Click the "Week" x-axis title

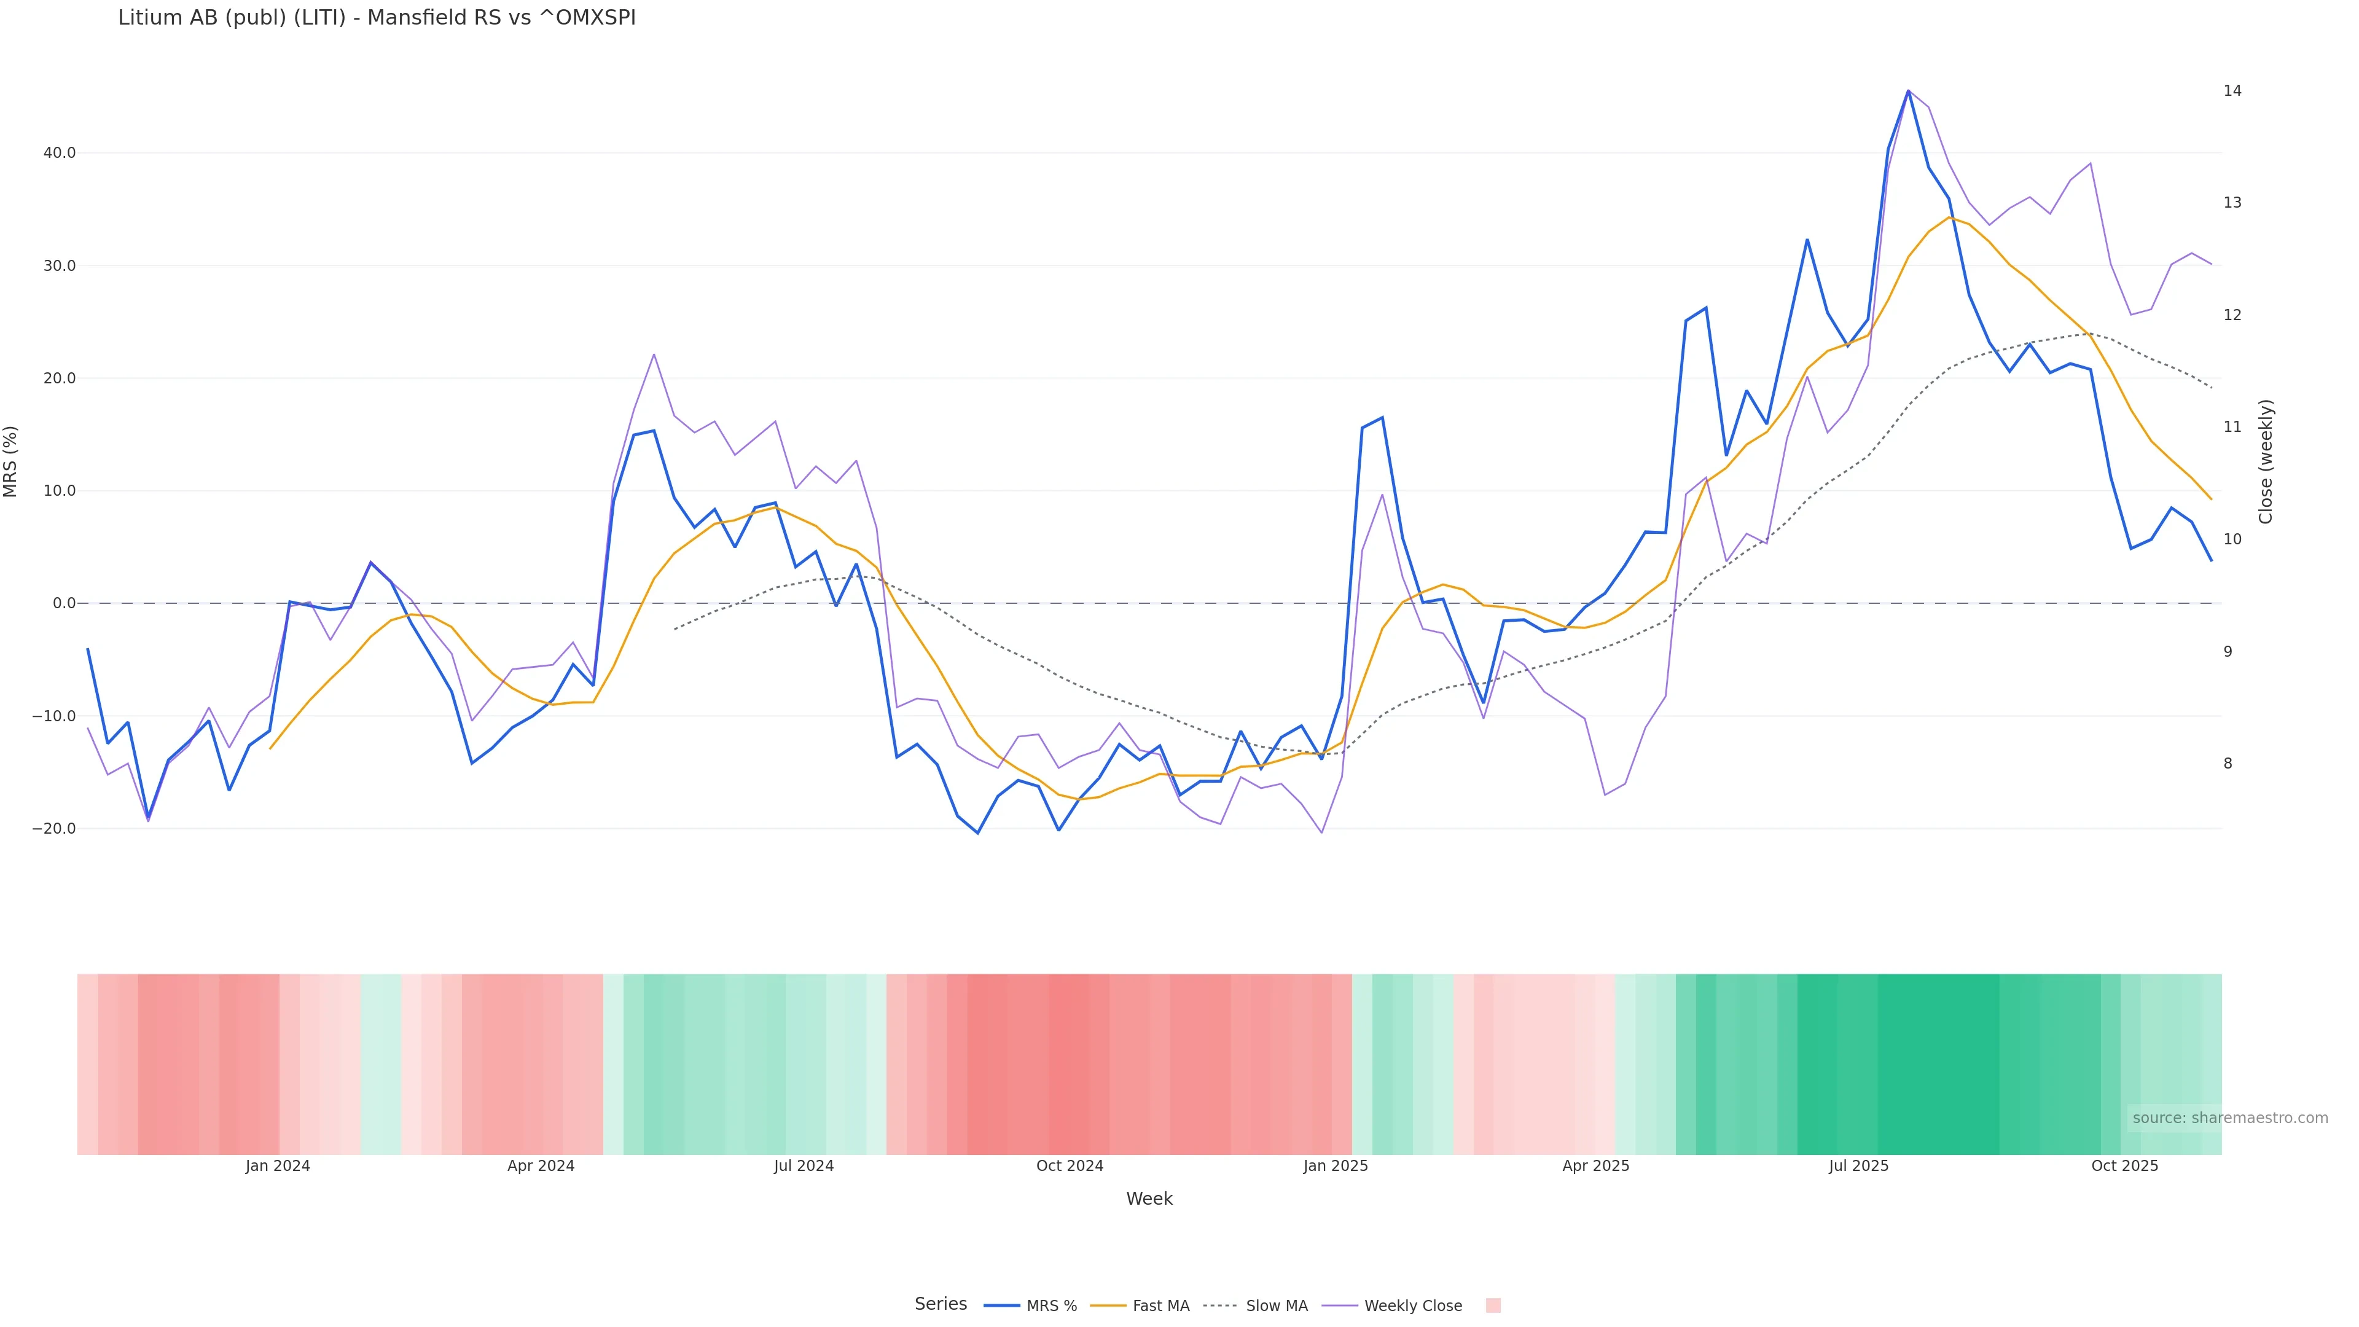pos(1149,1199)
